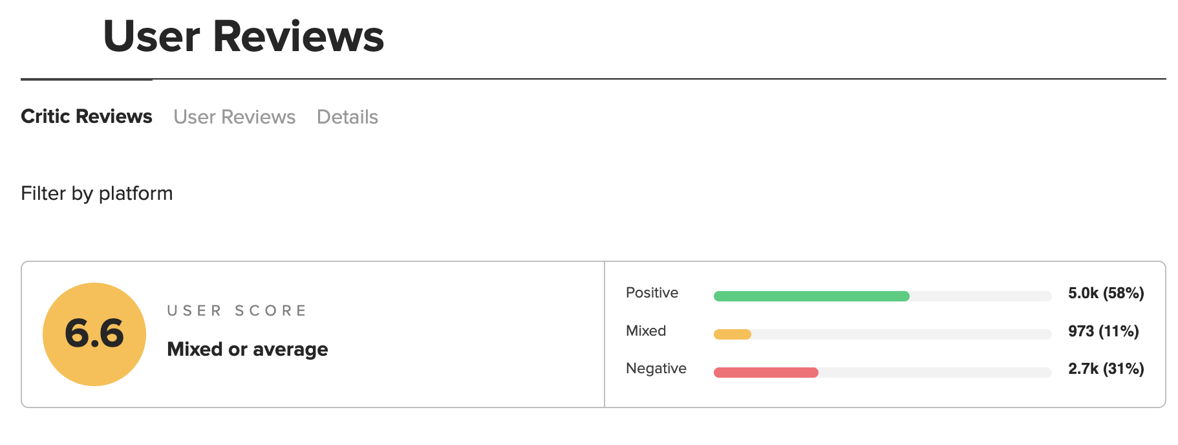This screenshot has width=1178, height=445.
Task: Switch to the Critic Reviews tab
Action: 87,116
